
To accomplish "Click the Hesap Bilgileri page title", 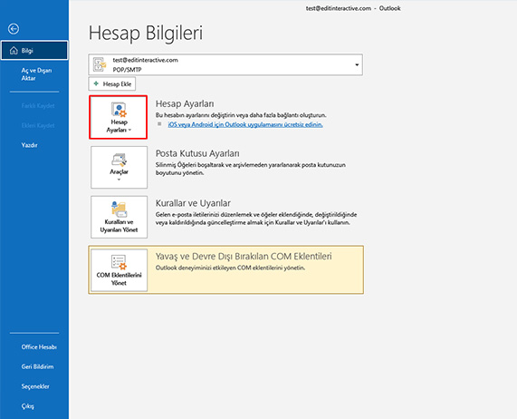I will coord(146,34).
